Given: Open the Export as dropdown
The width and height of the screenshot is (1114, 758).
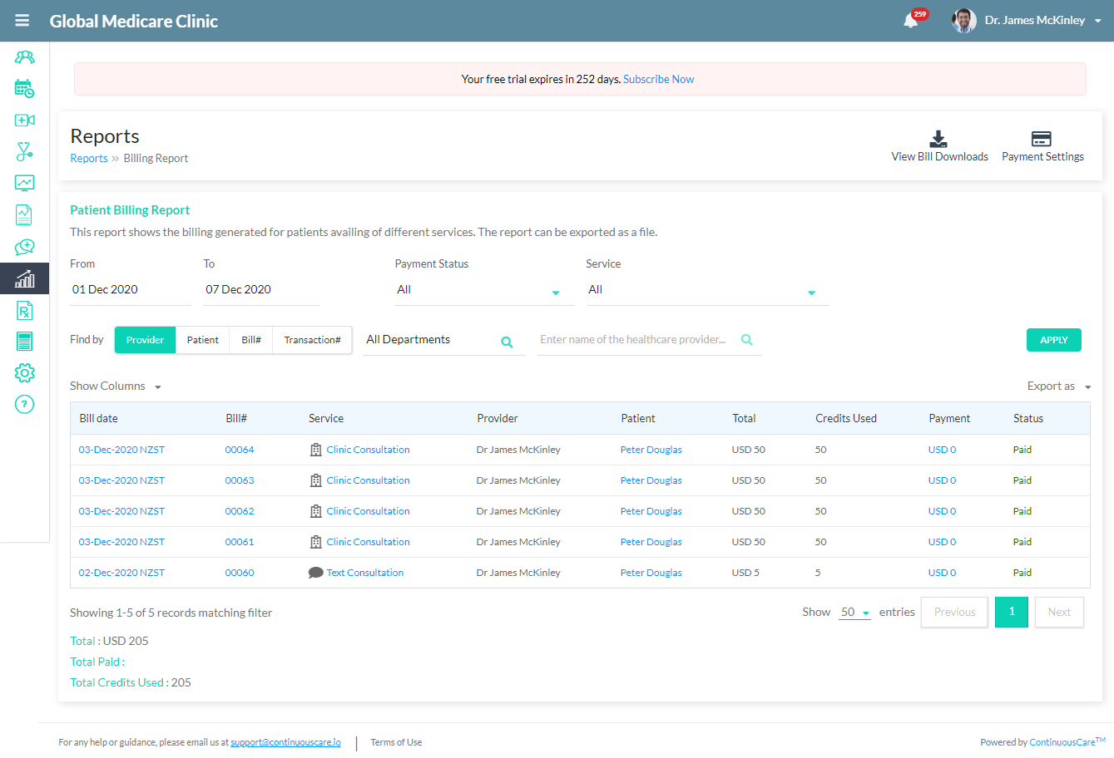Looking at the screenshot, I should point(1058,386).
